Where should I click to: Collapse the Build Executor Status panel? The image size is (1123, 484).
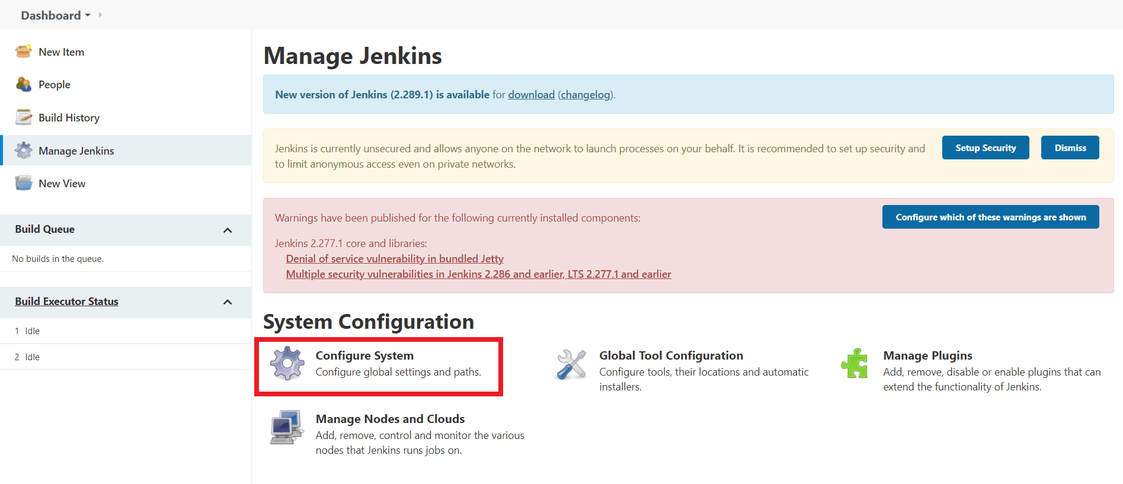pos(228,302)
